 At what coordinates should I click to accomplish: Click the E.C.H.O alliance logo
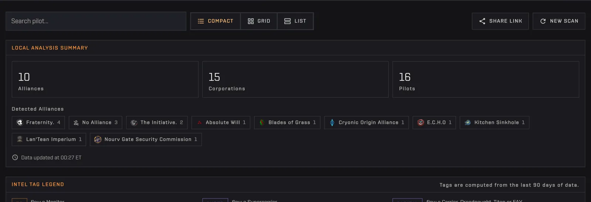(x=421, y=122)
